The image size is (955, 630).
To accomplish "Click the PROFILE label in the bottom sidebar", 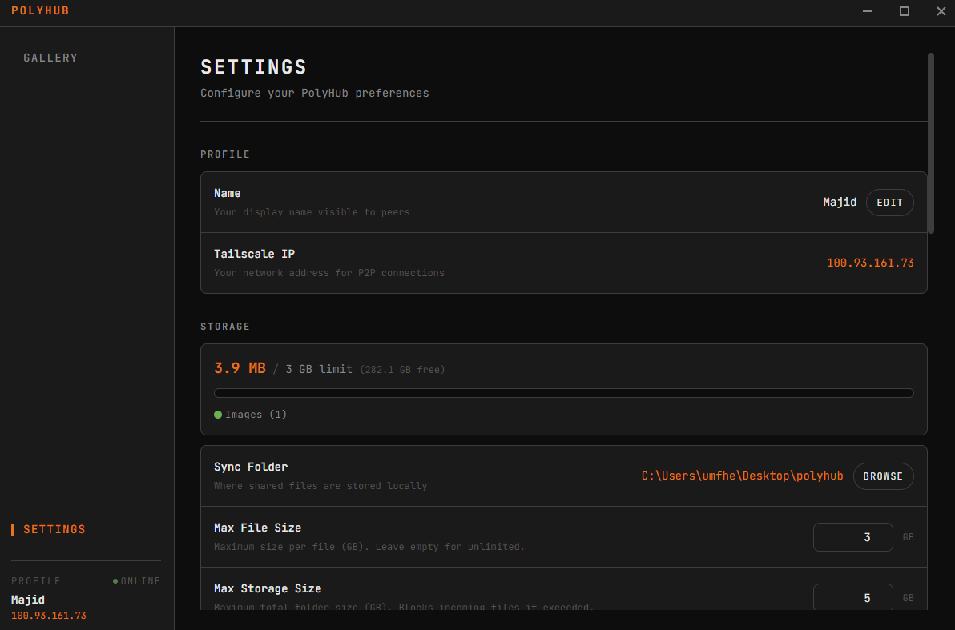I will (x=36, y=580).
